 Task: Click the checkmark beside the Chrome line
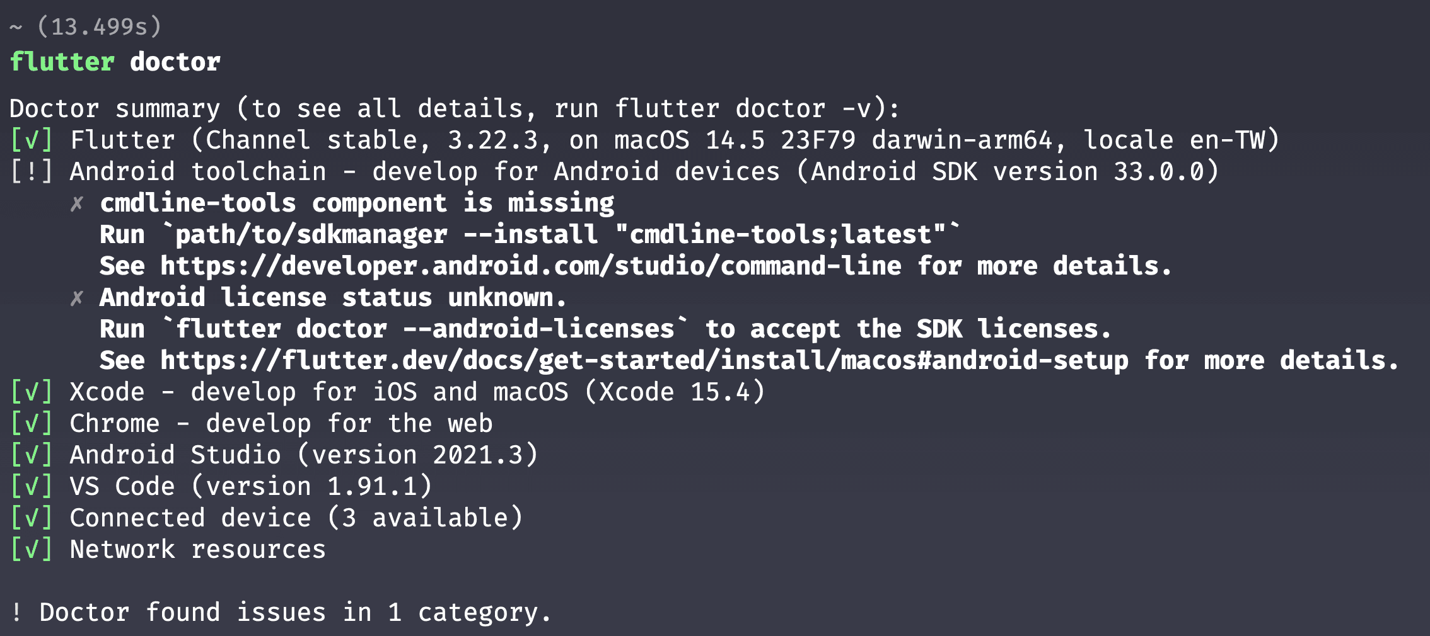pyautogui.click(x=32, y=423)
